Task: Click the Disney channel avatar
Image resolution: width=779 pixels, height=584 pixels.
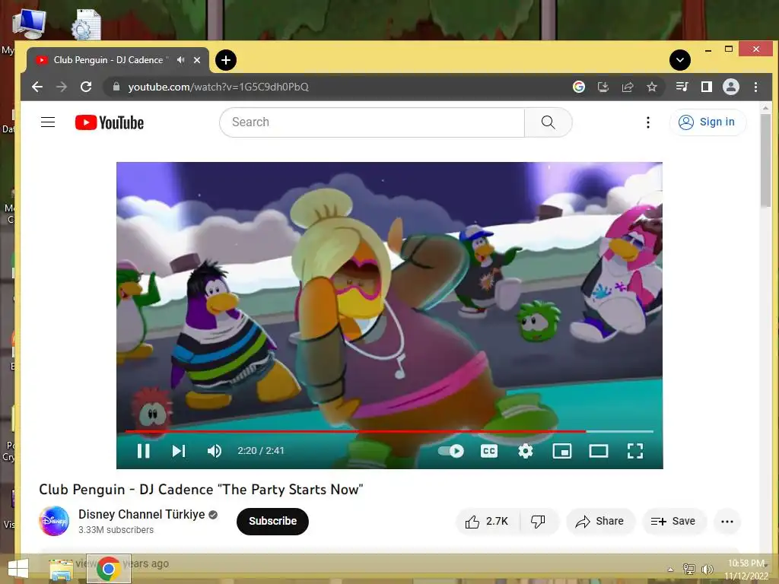Action: [54, 521]
